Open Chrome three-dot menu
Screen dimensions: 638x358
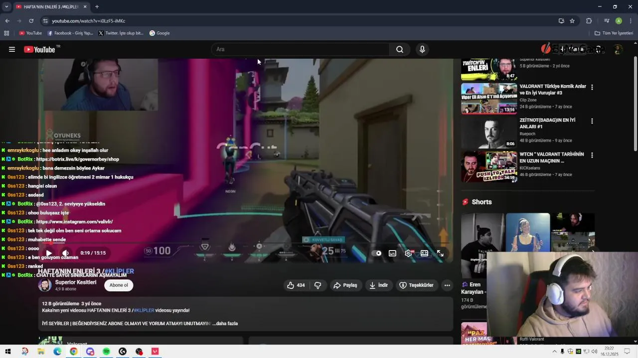click(631, 21)
